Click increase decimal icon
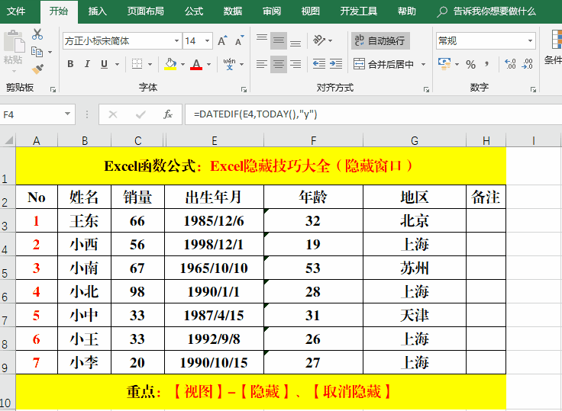The image size is (562, 411). pyautogui.click(x=510, y=64)
